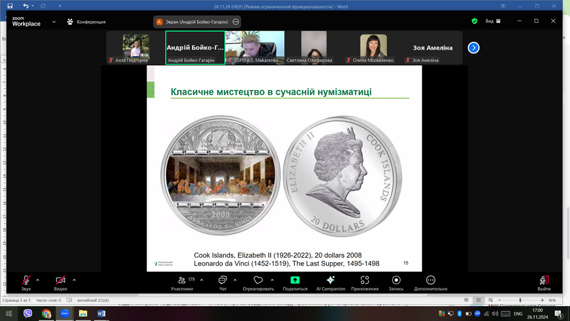Screen dimensions: 570x321
Task: Open the Вид view menu
Action: (492, 21)
